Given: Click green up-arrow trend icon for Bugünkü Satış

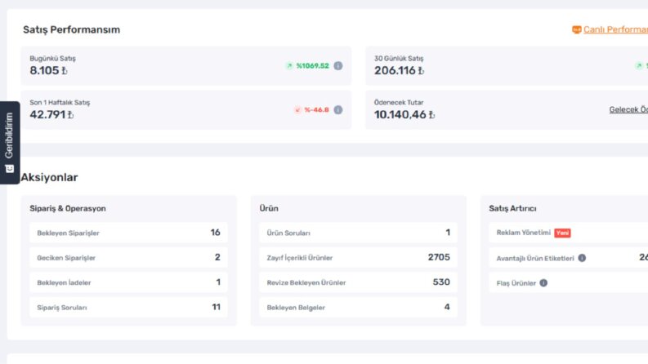Looking at the screenshot, I should coord(289,65).
